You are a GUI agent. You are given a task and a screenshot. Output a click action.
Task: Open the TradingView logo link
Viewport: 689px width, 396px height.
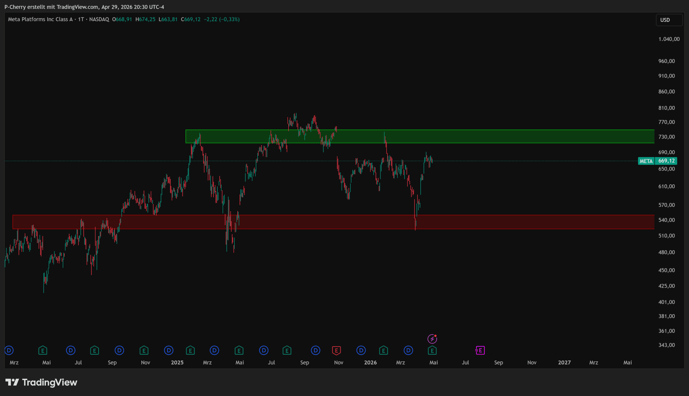pos(41,382)
